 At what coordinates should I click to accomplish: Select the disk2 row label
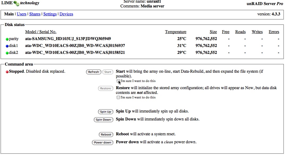pyautogui.click(x=14, y=53)
